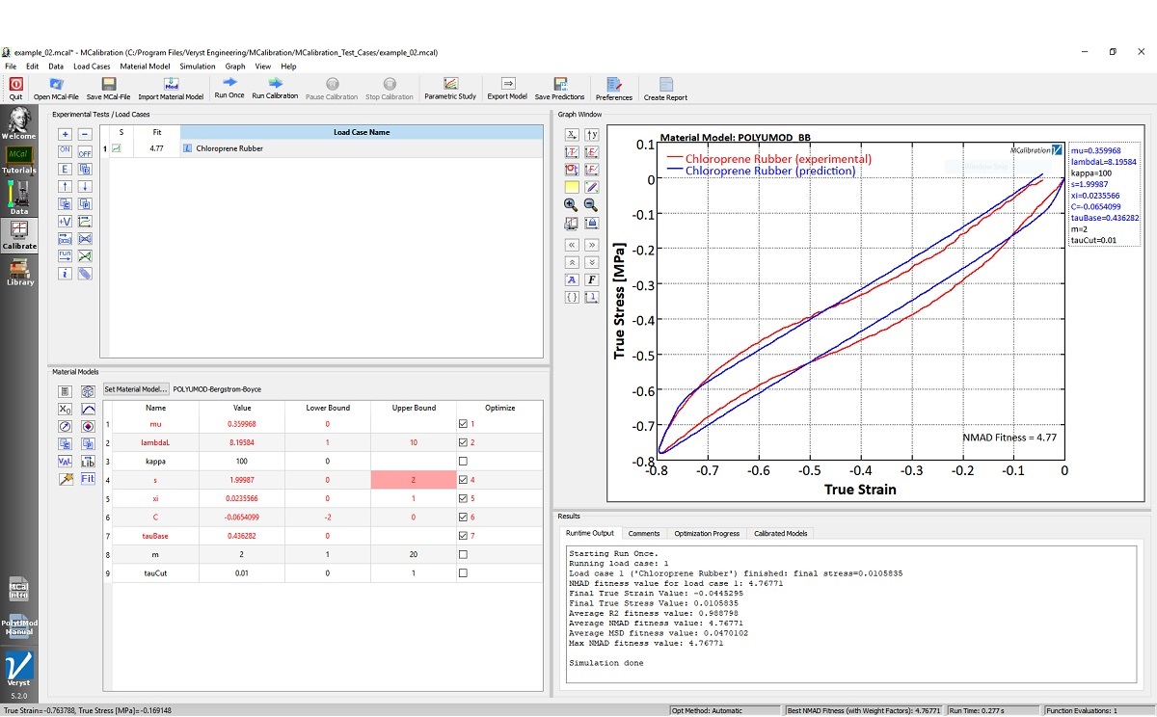Click the mu value cell 0.359968

(x=241, y=424)
